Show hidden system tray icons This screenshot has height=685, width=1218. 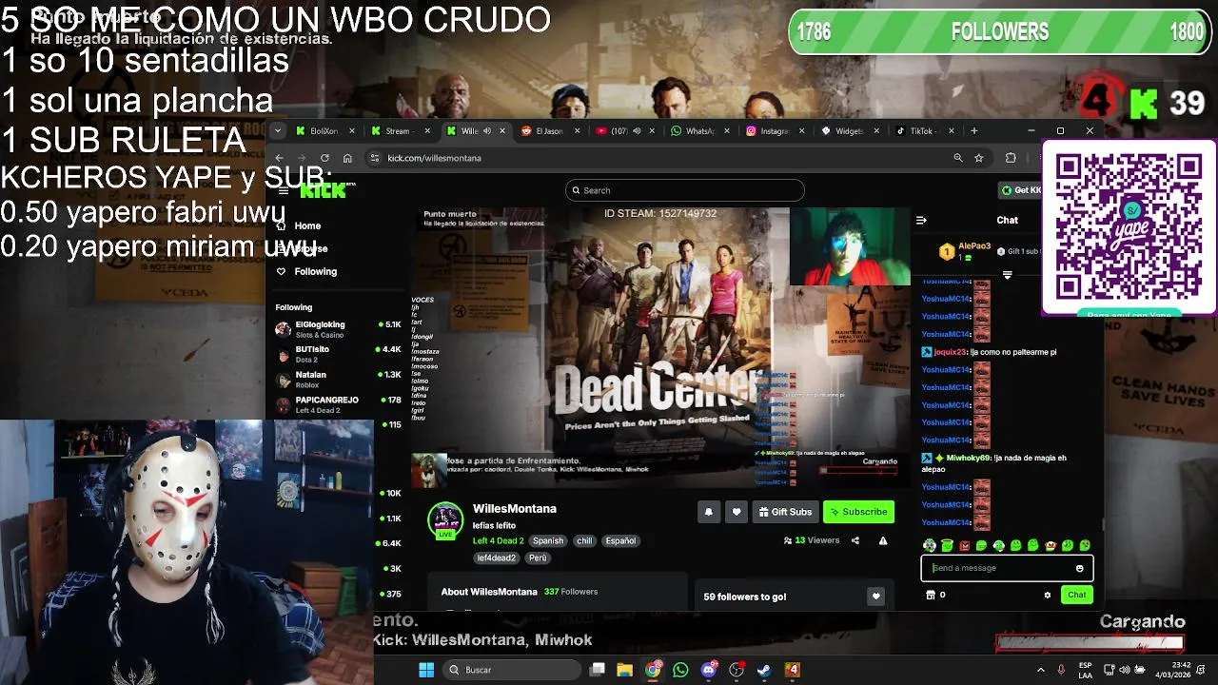click(1041, 670)
